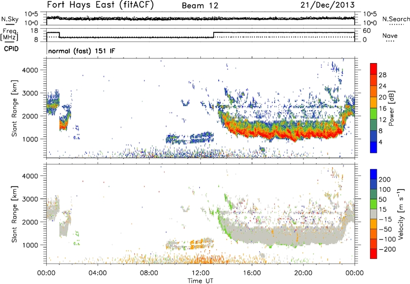Select the 'Time UT' axis title
The height and width of the screenshot is (284, 410).
(x=200, y=280)
